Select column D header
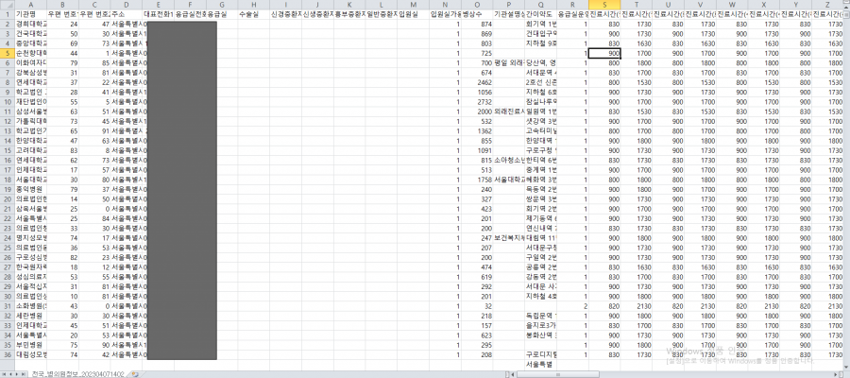 127,5
